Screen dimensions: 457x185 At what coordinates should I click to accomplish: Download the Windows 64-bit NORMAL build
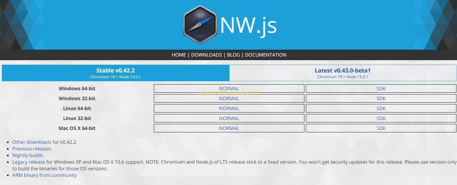(229, 88)
